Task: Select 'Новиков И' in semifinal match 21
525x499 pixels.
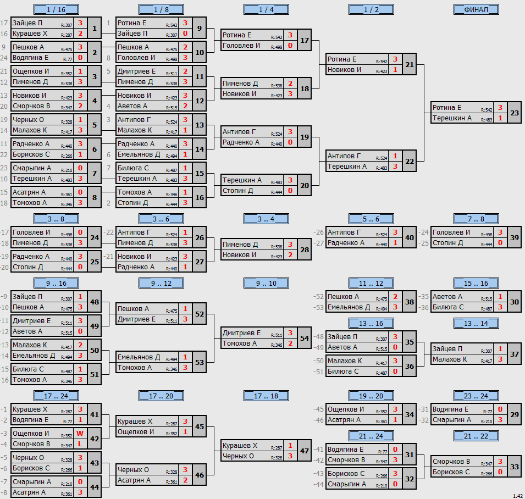Action: pyautogui.click(x=344, y=70)
